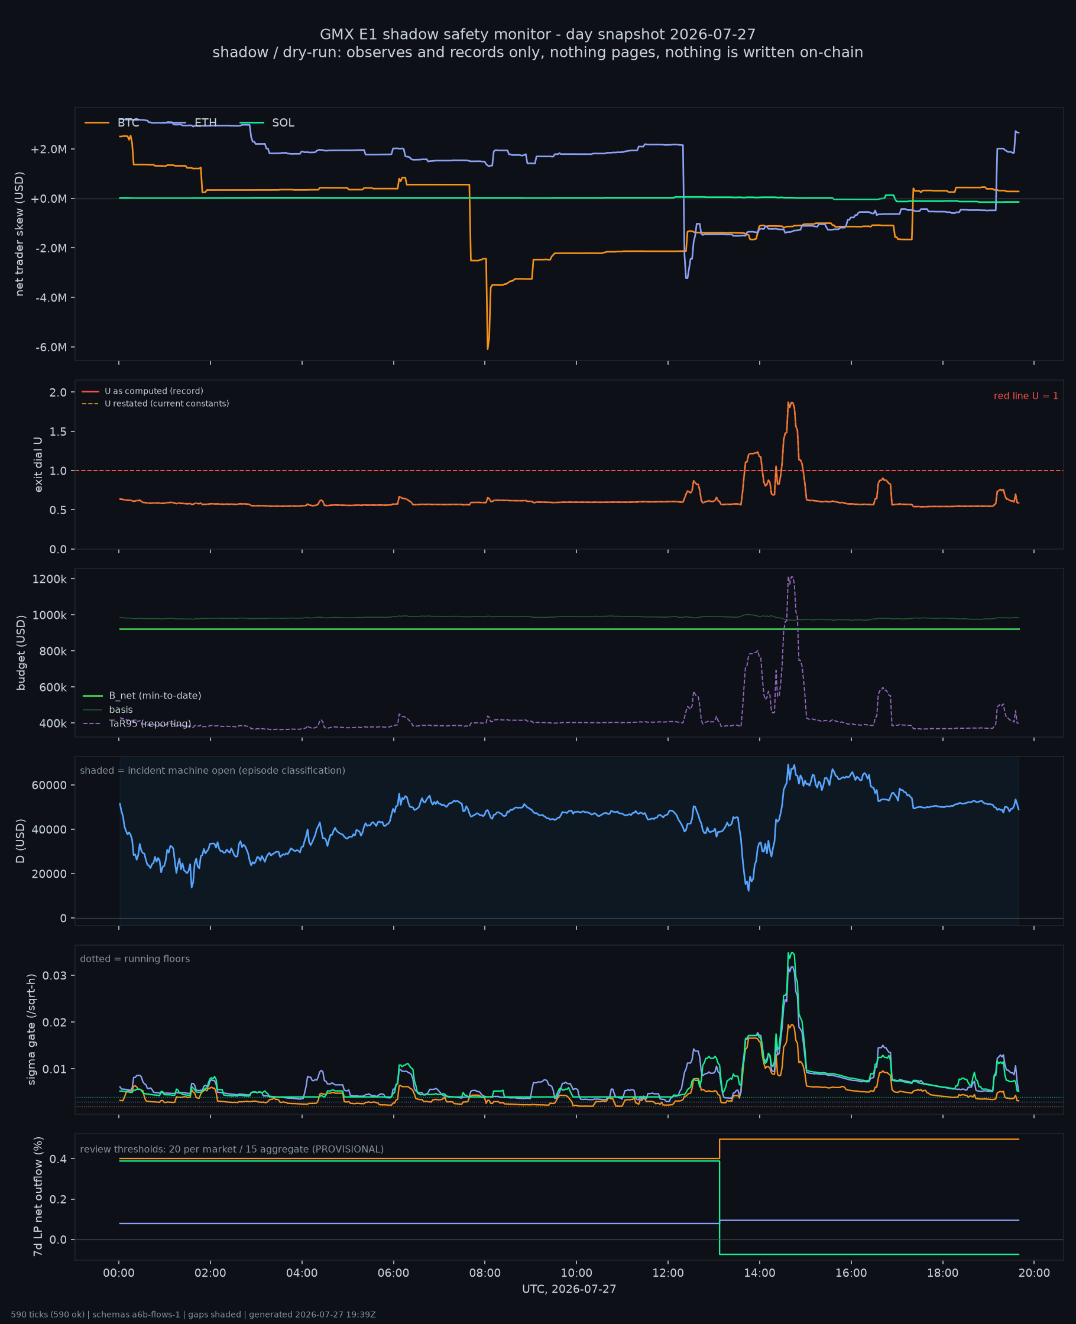Viewport: 1076px width, 1324px height.
Task: Click the 'budget (USD)' axis label
Action: [x=21, y=653]
